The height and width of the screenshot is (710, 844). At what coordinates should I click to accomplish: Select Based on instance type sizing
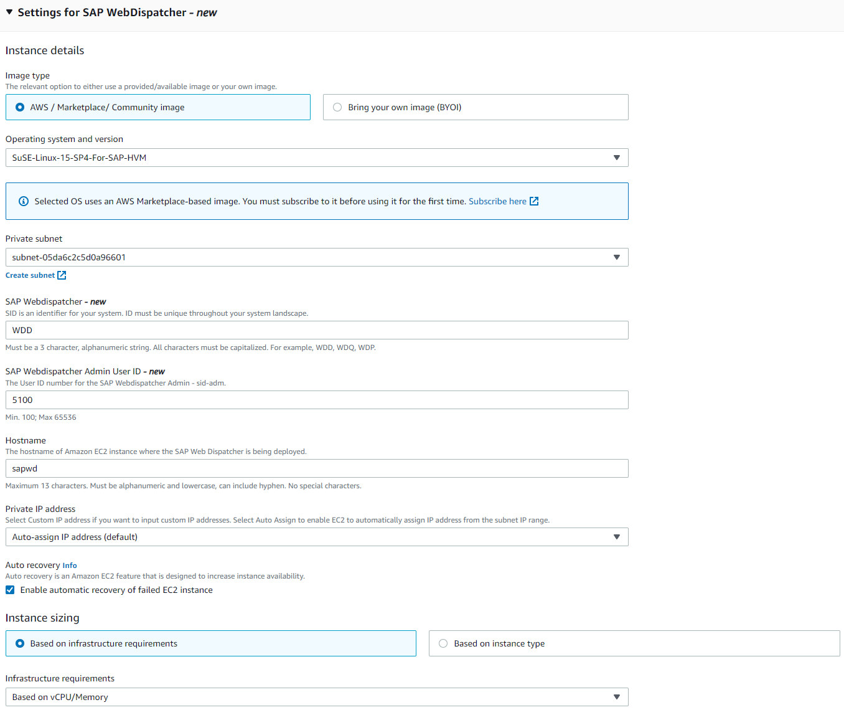click(x=634, y=643)
